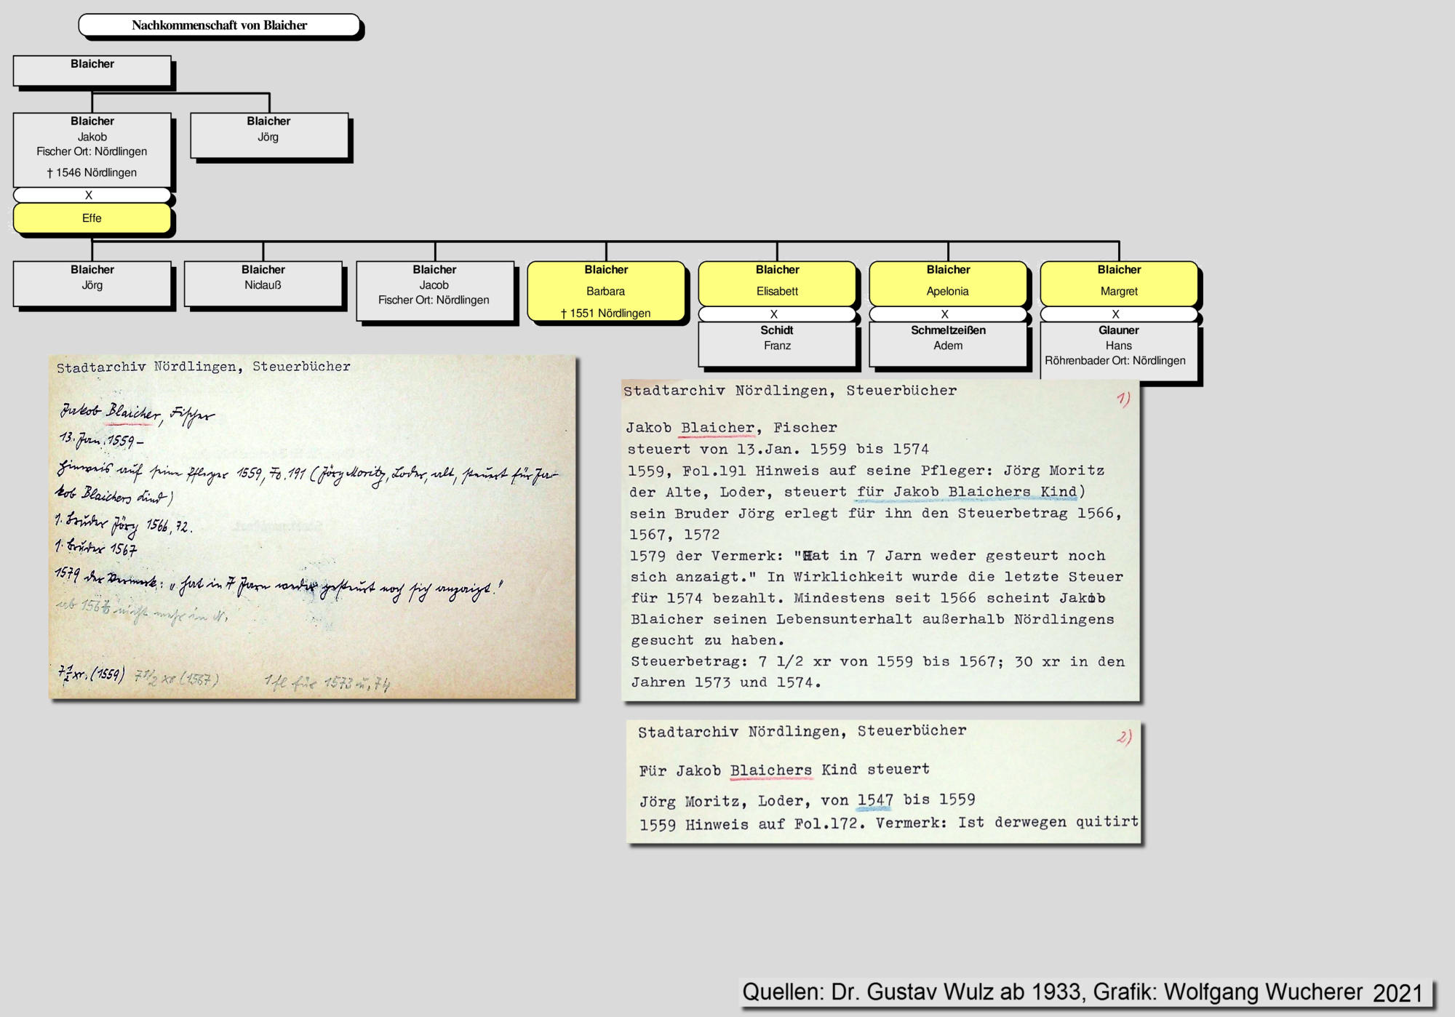Click the yellow Apelonia Blaicher box
This screenshot has width=1455, height=1017.
point(948,284)
